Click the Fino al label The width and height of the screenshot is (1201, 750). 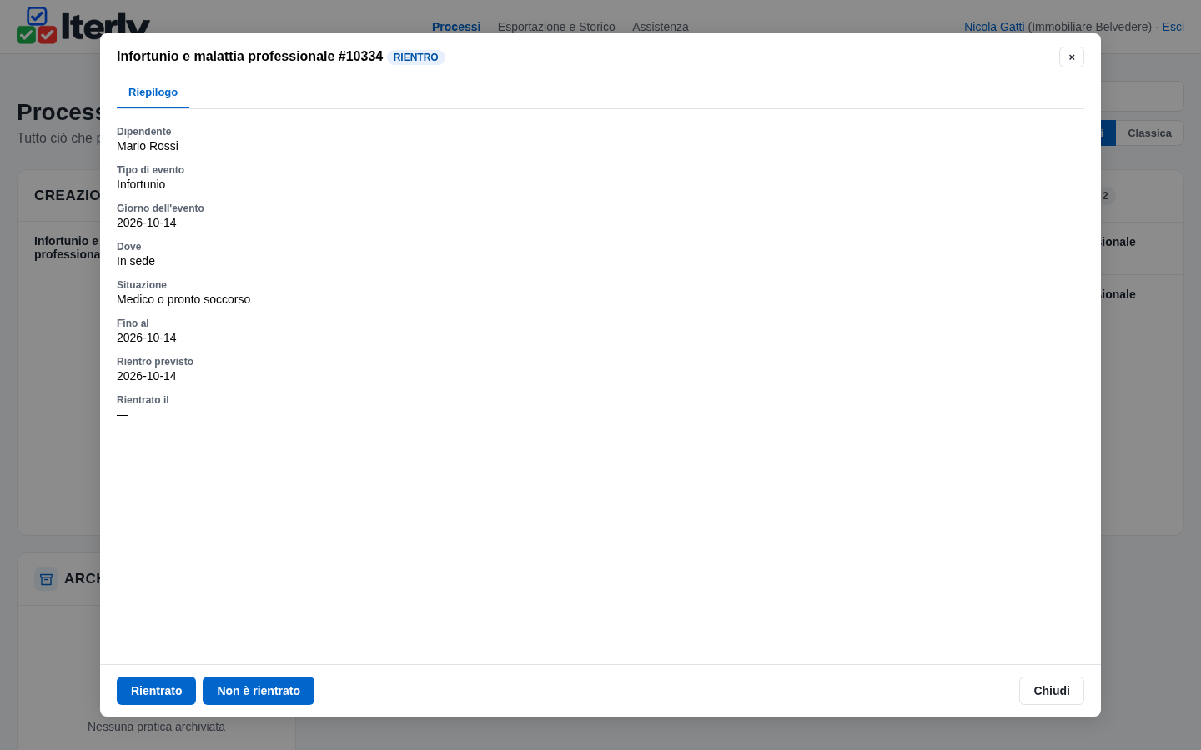coord(133,323)
